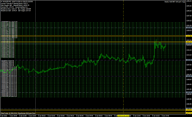
Task: Click the 1190.00 grey price label on axis
Action: [189, 92]
